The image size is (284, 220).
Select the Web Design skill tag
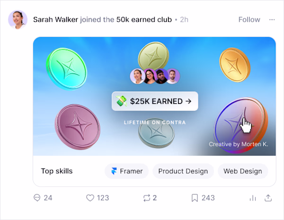tap(243, 171)
